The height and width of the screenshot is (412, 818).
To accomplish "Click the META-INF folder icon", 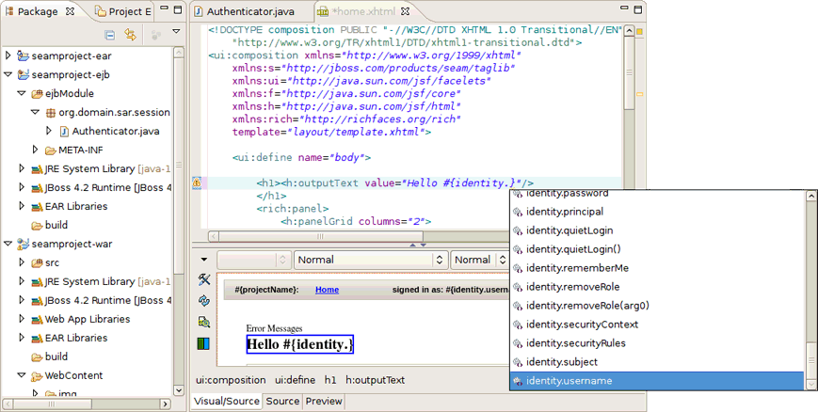I will point(50,151).
